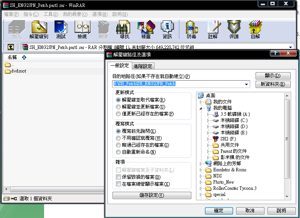The height and width of the screenshot is (218, 300).
Task: Open the 檔案(F) menu
Action: [11, 14]
